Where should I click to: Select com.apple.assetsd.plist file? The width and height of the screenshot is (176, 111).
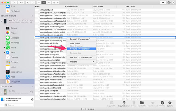click(x=105, y=93)
